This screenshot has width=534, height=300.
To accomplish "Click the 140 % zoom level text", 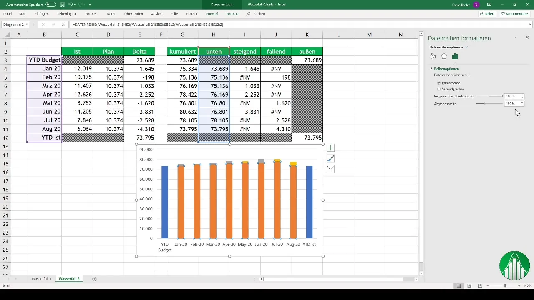I will point(527,286).
